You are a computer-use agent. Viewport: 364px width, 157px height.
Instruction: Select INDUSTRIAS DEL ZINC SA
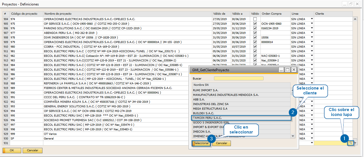(242, 104)
